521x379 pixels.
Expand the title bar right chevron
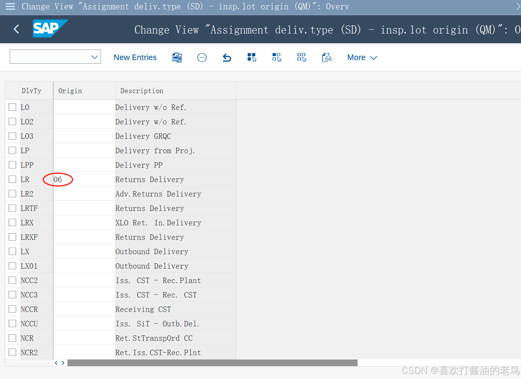pyautogui.click(x=518, y=7)
